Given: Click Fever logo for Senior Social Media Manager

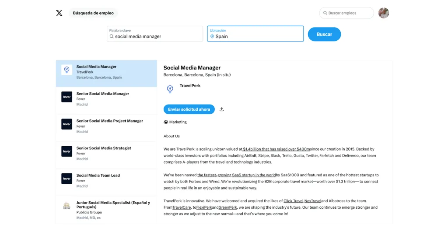Looking at the screenshot, I should (66, 97).
